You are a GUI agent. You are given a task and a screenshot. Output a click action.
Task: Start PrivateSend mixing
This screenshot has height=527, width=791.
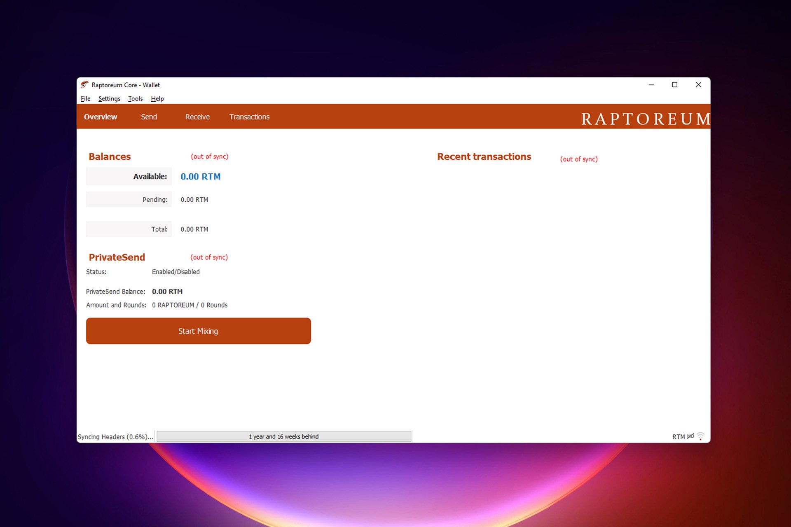[198, 331]
